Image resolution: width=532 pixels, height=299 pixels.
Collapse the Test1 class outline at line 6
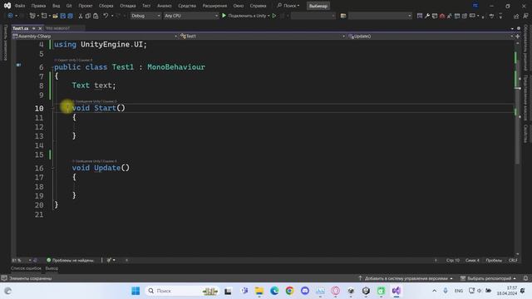(x=52, y=67)
